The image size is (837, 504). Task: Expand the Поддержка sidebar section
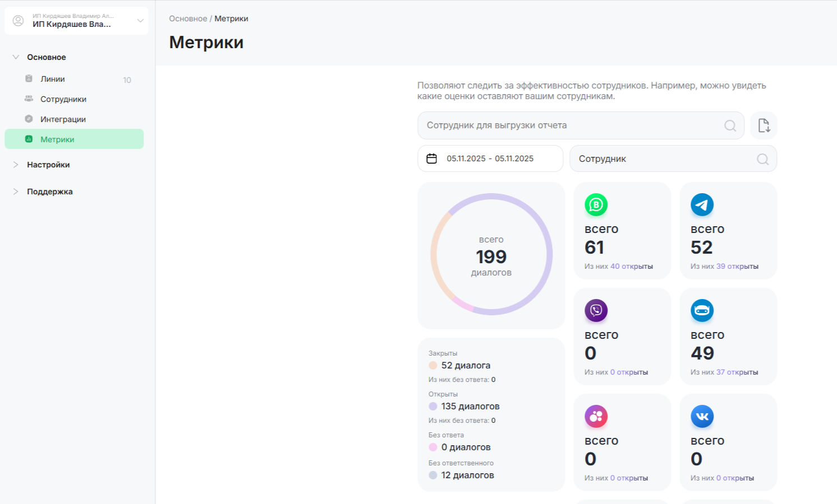pyautogui.click(x=16, y=192)
